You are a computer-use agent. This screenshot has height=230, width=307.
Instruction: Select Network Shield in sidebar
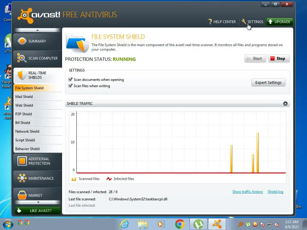coord(38,131)
